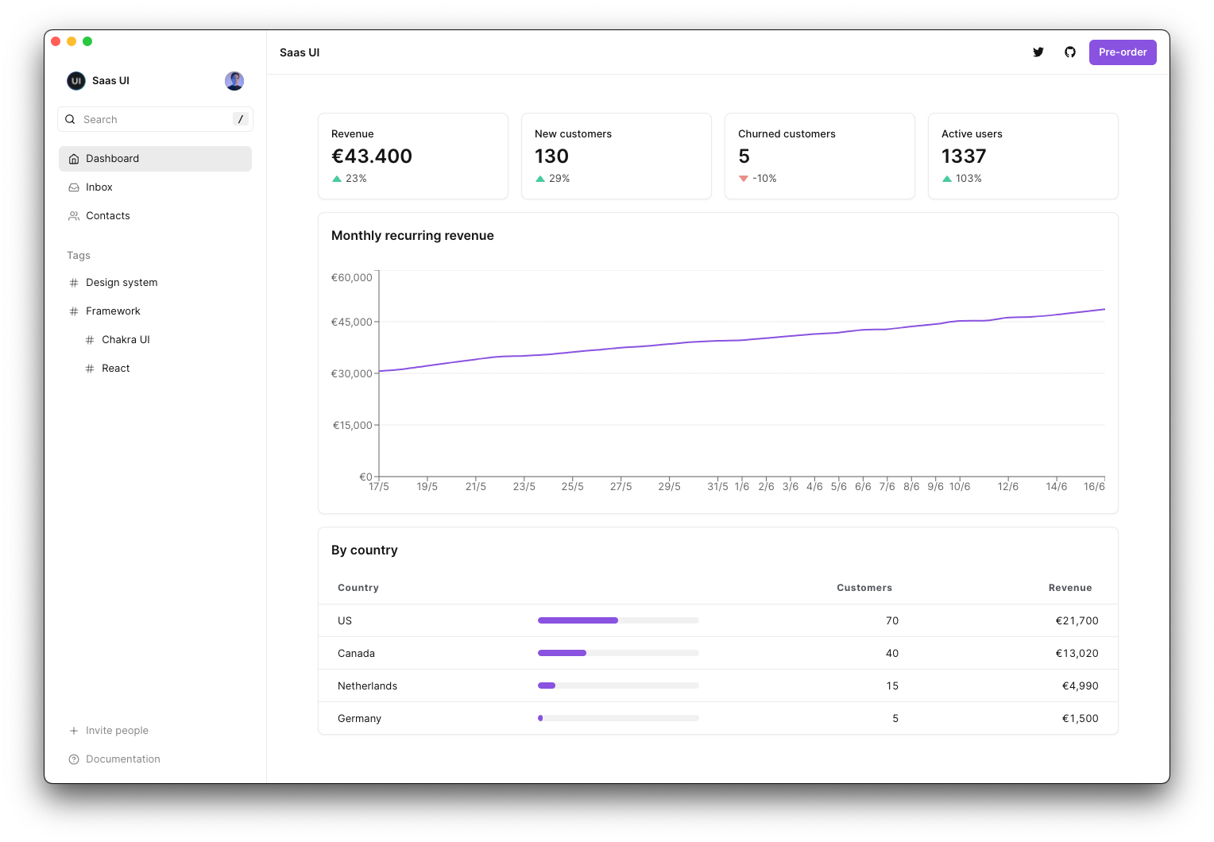Open the Documentation help icon
Viewport: 1214px width, 842px height.
pyautogui.click(x=73, y=759)
